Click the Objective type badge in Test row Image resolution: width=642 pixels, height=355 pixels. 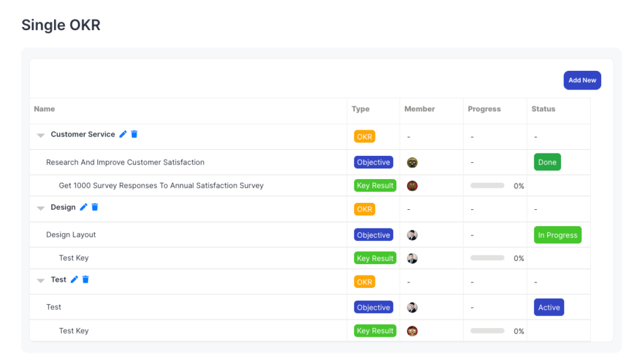click(x=374, y=307)
